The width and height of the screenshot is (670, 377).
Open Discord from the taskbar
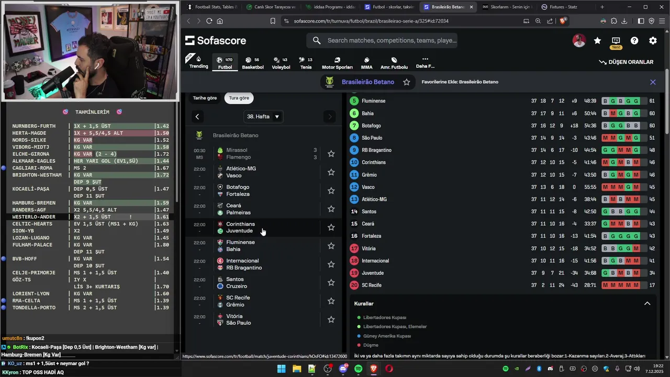tap(343, 369)
